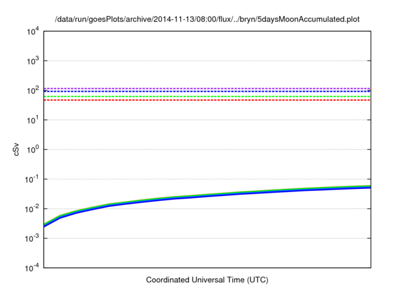
Task: Click the 10^-3 axis tick label
Action: [32, 239]
